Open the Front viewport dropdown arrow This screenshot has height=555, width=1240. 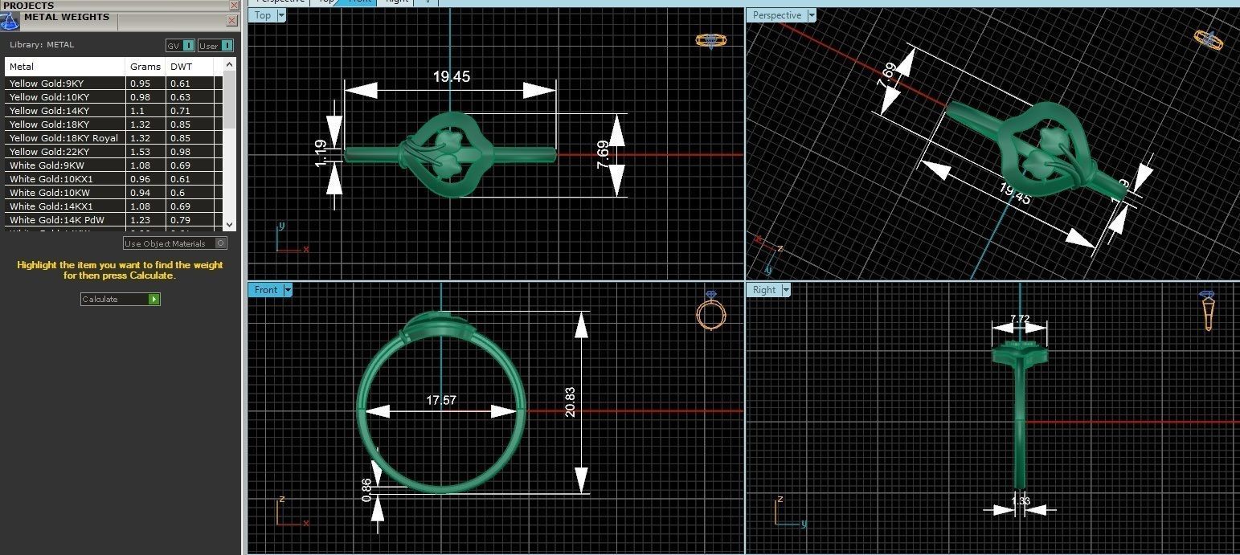[x=287, y=290]
